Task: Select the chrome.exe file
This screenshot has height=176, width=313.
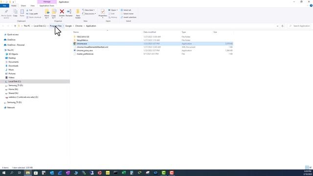Action: click(82, 44)
